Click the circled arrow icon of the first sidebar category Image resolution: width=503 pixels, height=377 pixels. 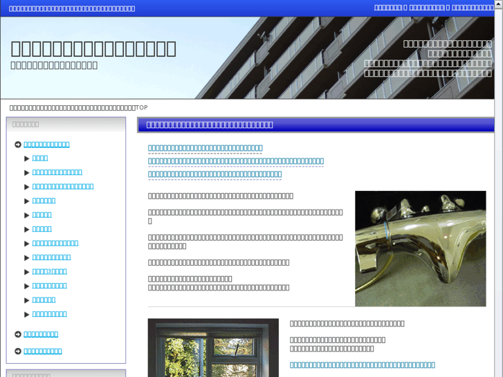(x=18, y=145)
